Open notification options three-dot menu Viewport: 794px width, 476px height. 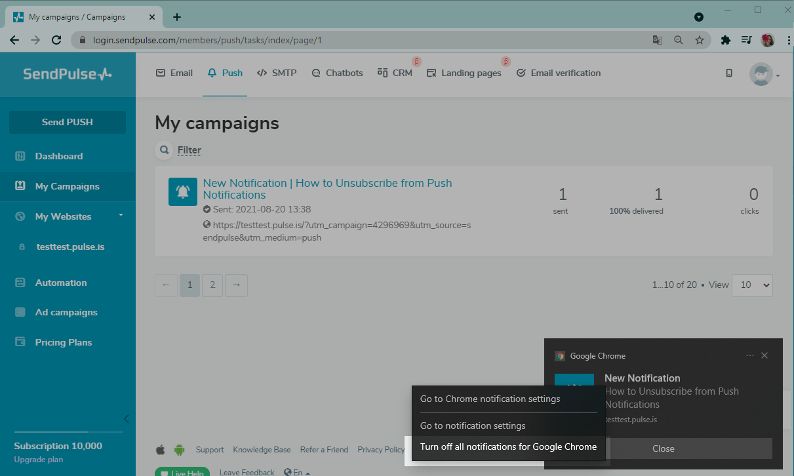(750, 355)
